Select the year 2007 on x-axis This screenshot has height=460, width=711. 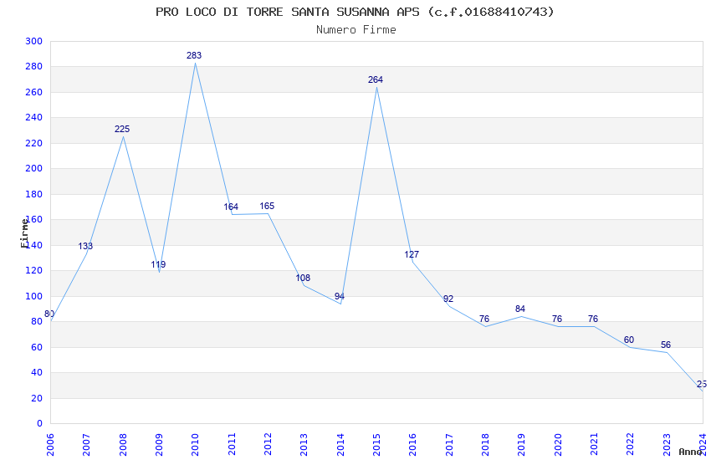tap(86, 445)
